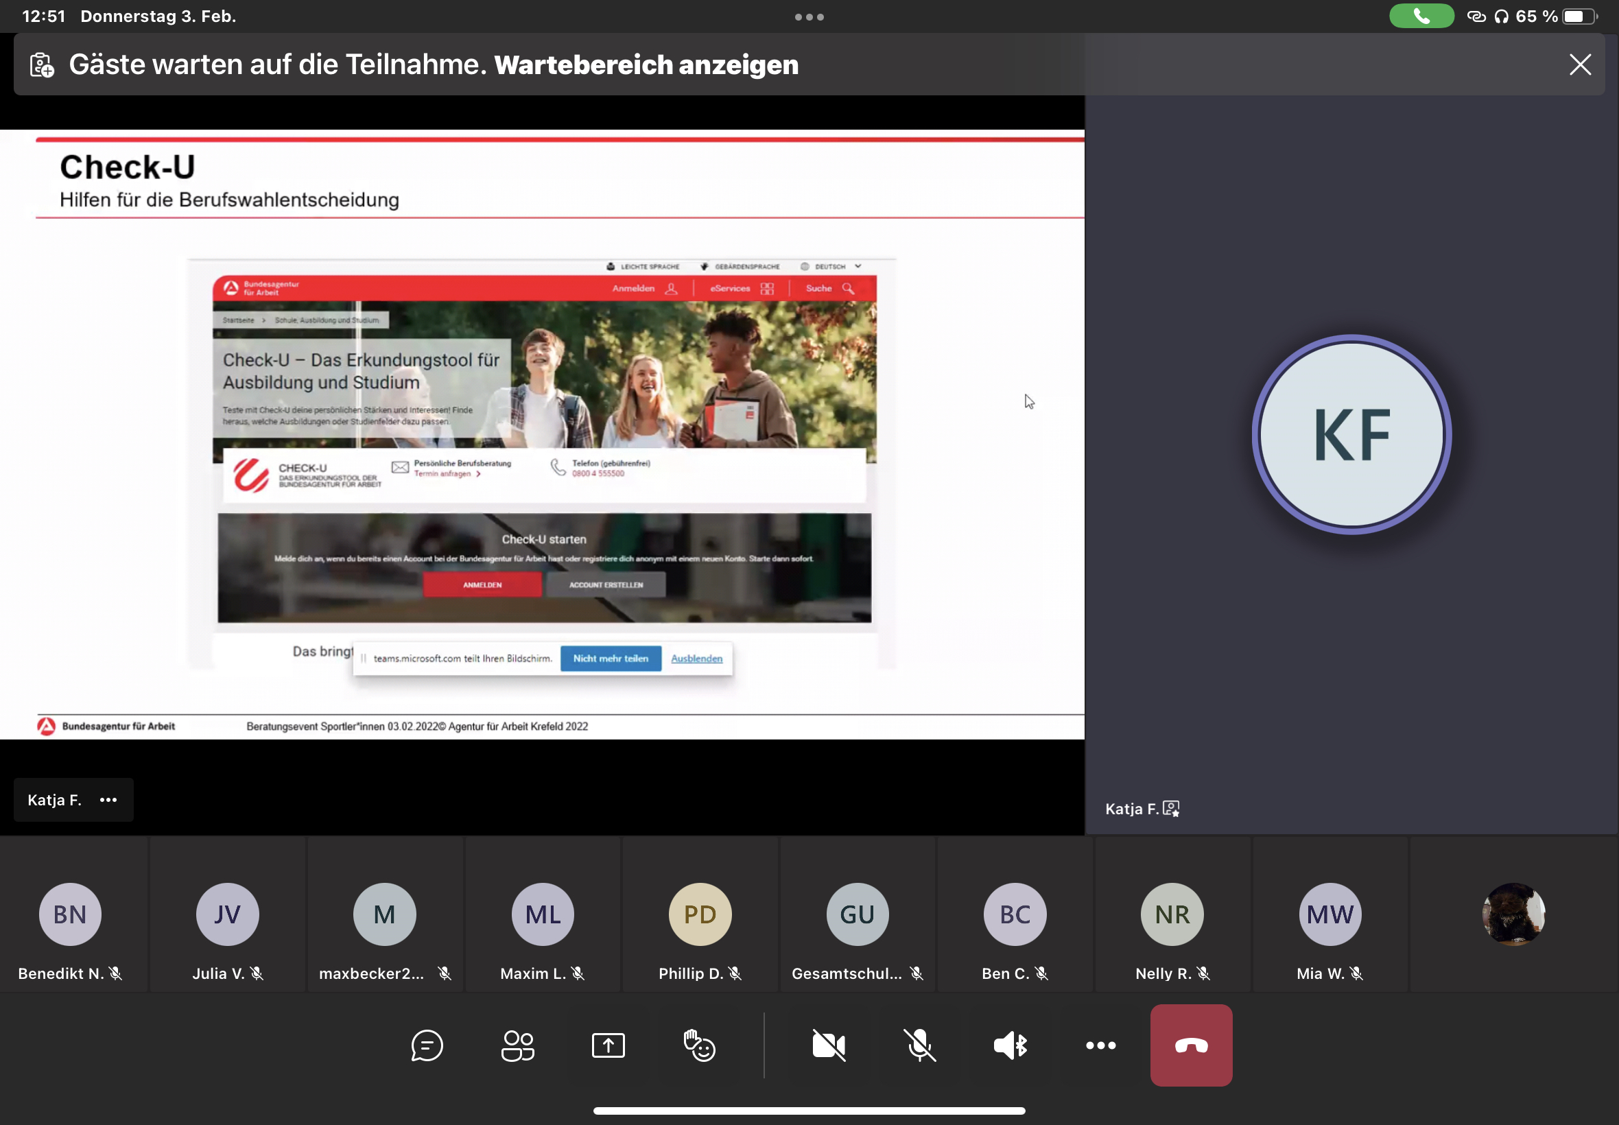This screenshot has width=1619, height=1125.
Task: Dismiss the waiting guests banner
Action: tap(1579, 65)
